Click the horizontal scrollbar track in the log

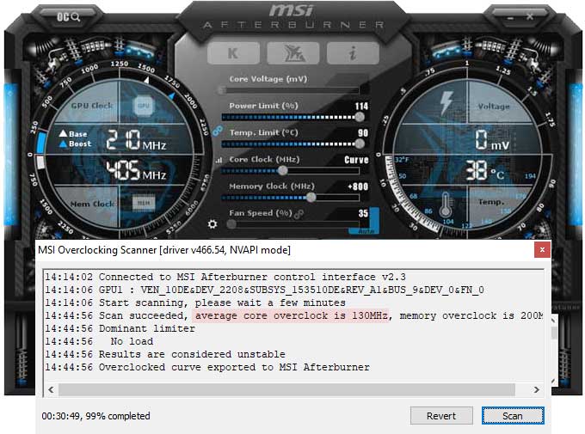point(286,389)
